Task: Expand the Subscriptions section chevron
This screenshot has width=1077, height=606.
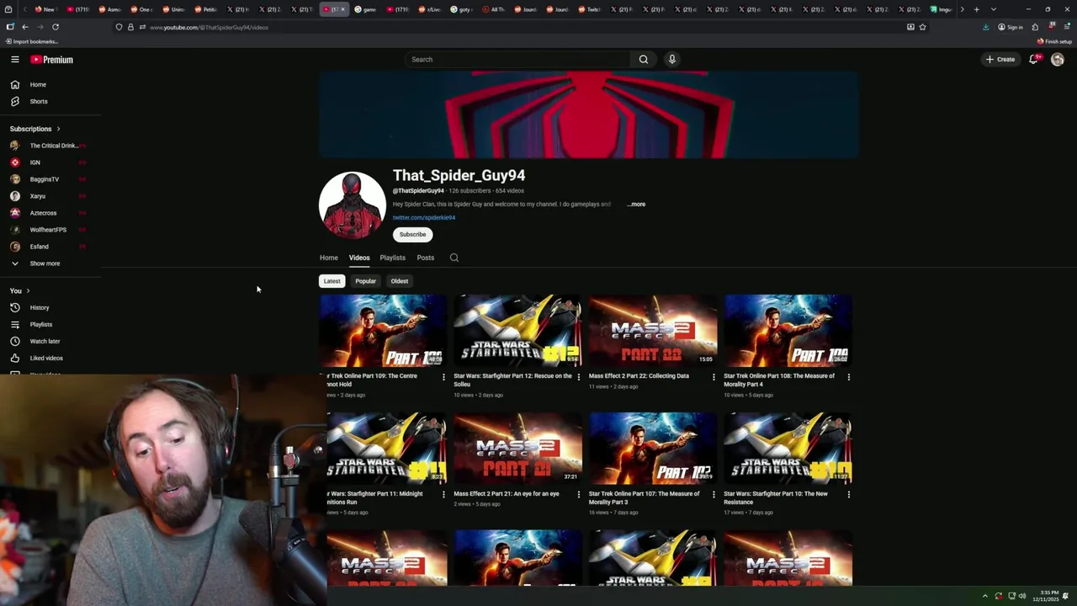Action: [58, 129]
